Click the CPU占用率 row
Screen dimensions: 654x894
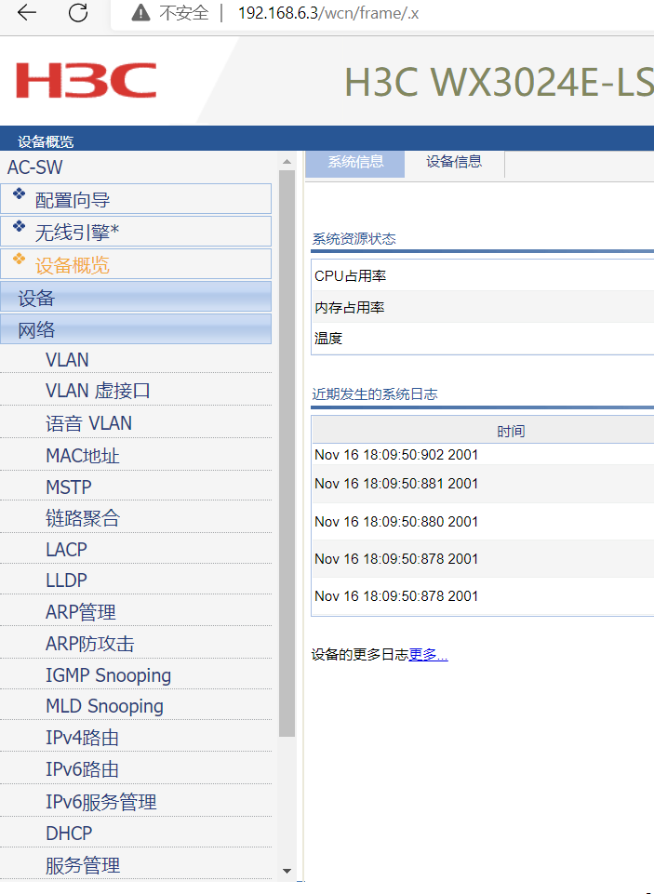483,276
